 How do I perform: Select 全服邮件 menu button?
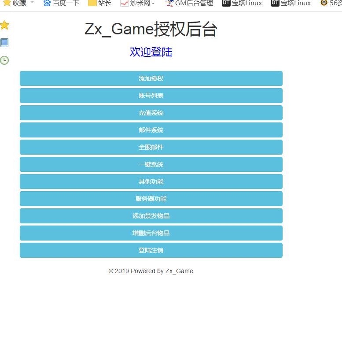(151, 147)
